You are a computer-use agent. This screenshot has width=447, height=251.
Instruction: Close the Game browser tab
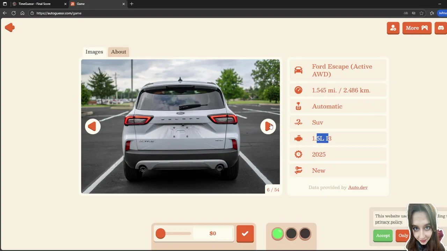pos(123,4)
